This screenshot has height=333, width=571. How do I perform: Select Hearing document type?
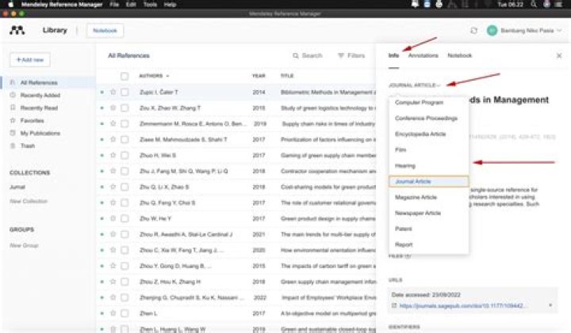click(428, 165)
